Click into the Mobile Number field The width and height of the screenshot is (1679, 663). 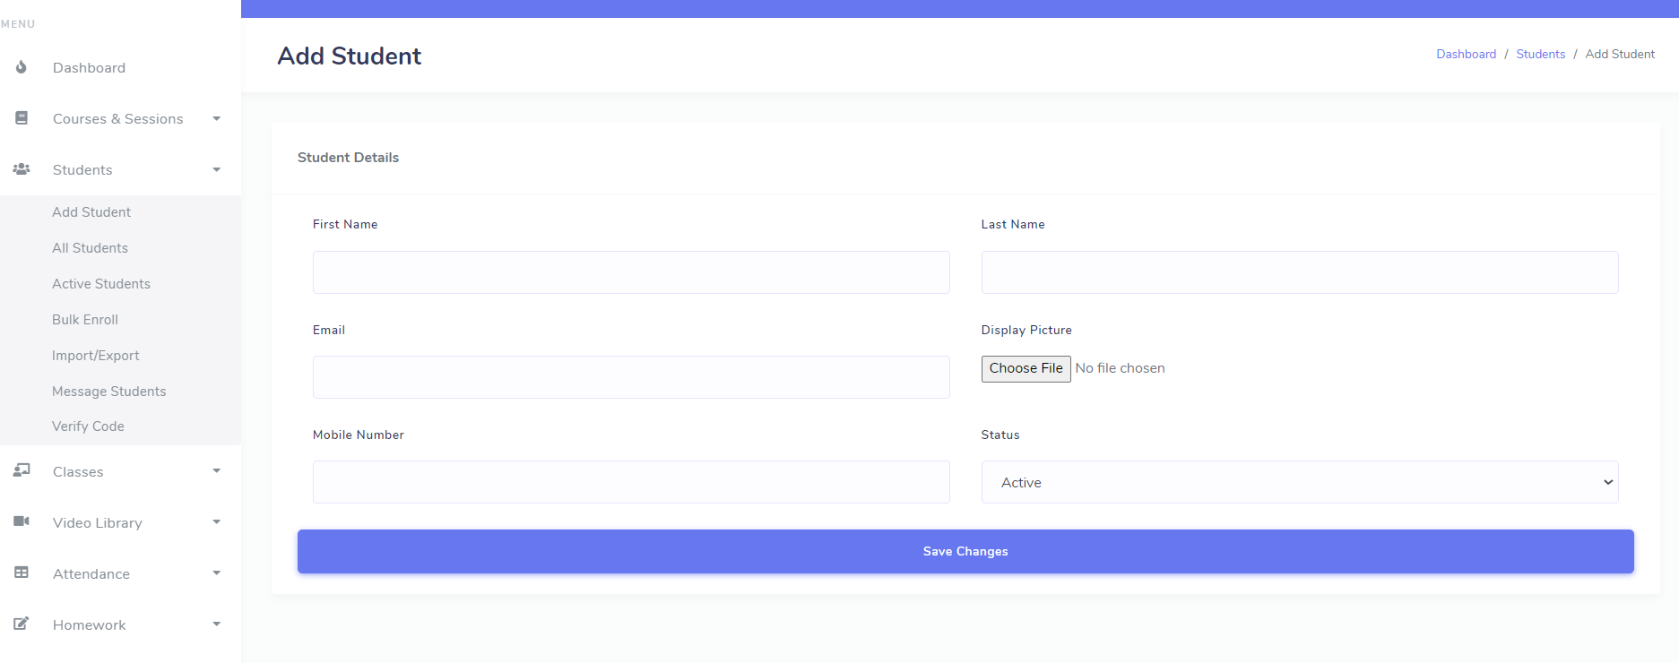point(630,482)
